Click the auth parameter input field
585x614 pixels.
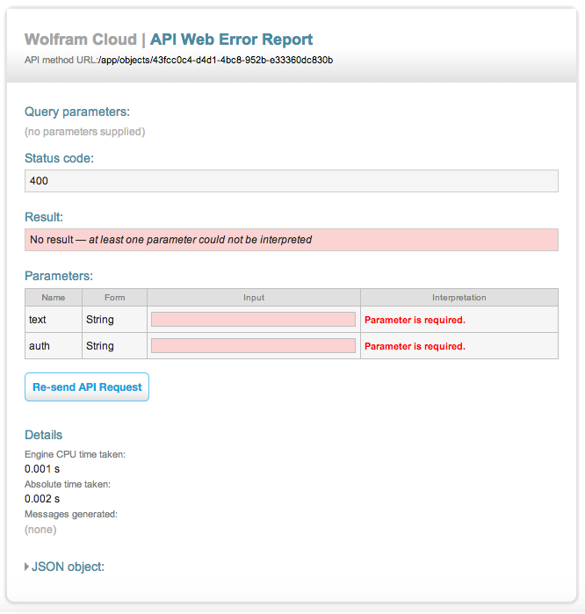click(x=253, y=346)
